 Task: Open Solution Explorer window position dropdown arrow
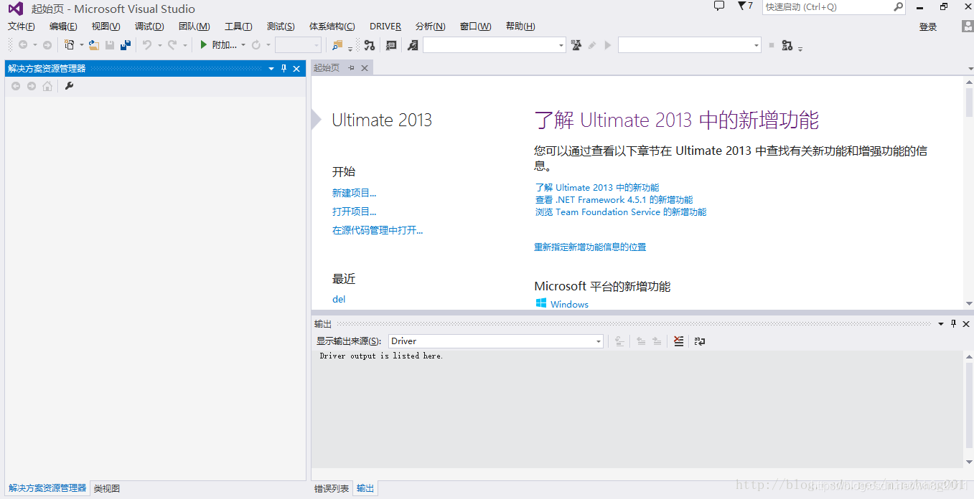coord(271,69)
